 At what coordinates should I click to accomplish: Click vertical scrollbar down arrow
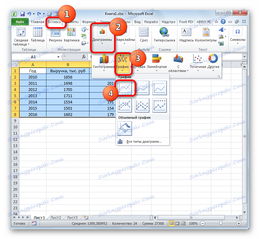point(244,212)
